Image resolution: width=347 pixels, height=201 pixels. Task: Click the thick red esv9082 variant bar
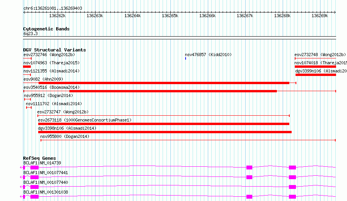(164, 83)
